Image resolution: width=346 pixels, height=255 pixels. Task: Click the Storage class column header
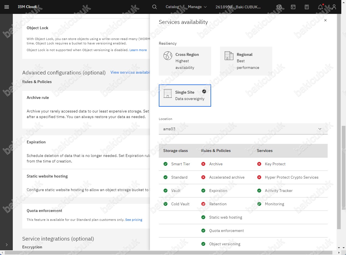176,151
